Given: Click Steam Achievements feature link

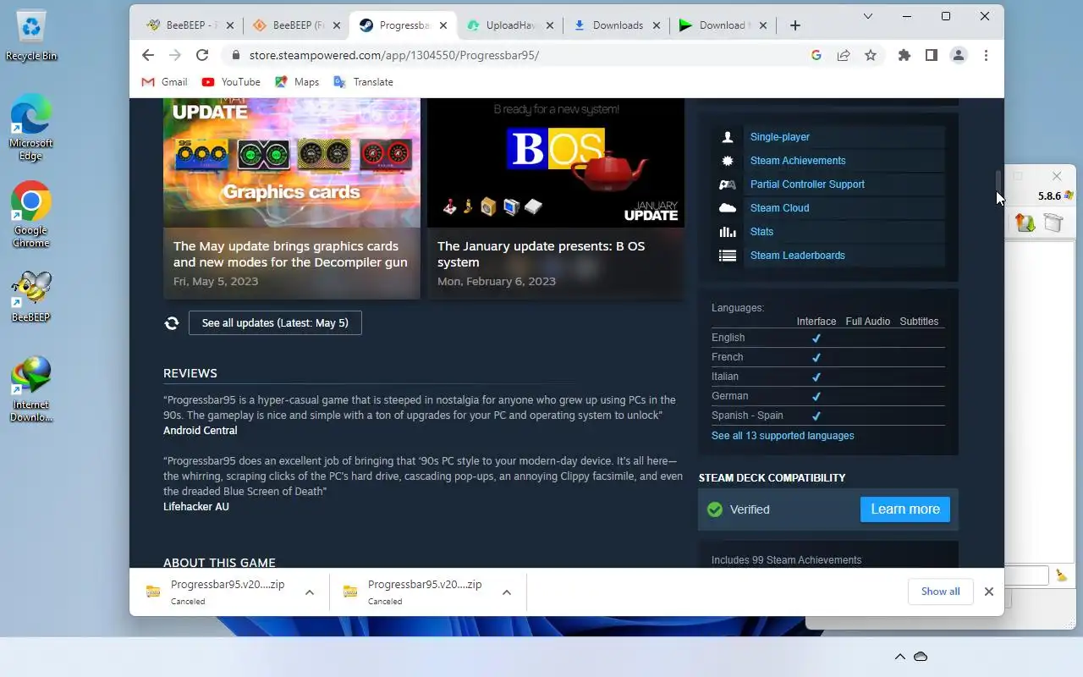Looking at the screenshot, I should [798, 161].
